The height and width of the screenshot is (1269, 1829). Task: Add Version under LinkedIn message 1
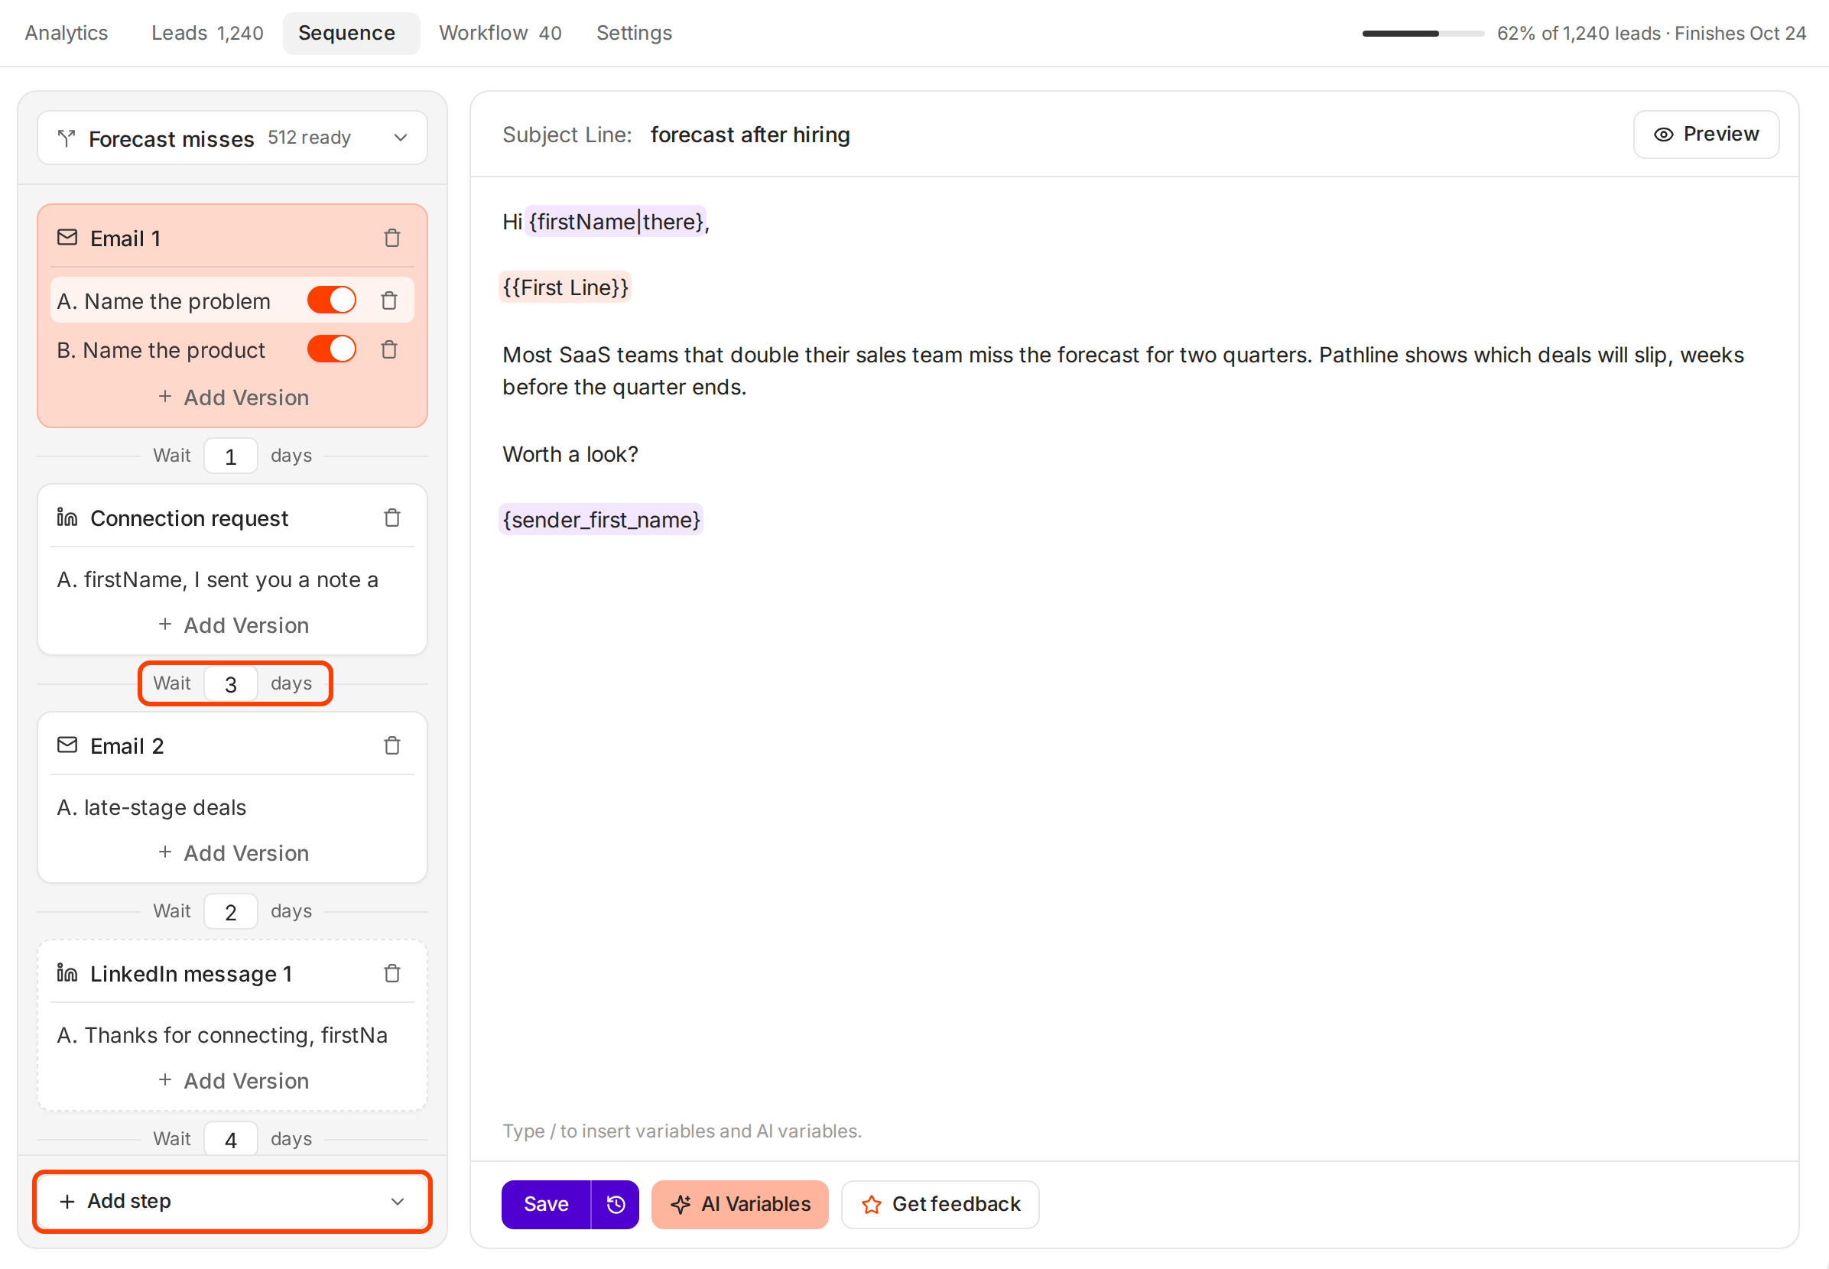tap(233, 1082)
